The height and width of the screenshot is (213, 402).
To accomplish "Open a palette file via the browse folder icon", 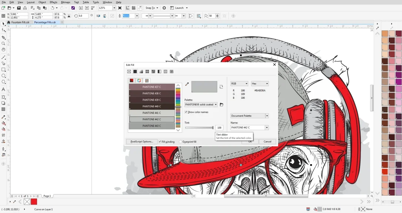I will tap(221, 105).
